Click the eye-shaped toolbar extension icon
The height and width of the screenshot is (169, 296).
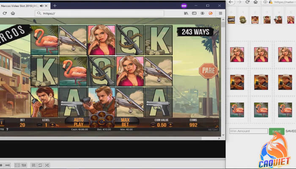pyautogui.click(x=203, y=13)
